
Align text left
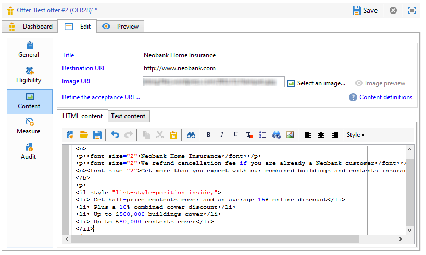308,135
